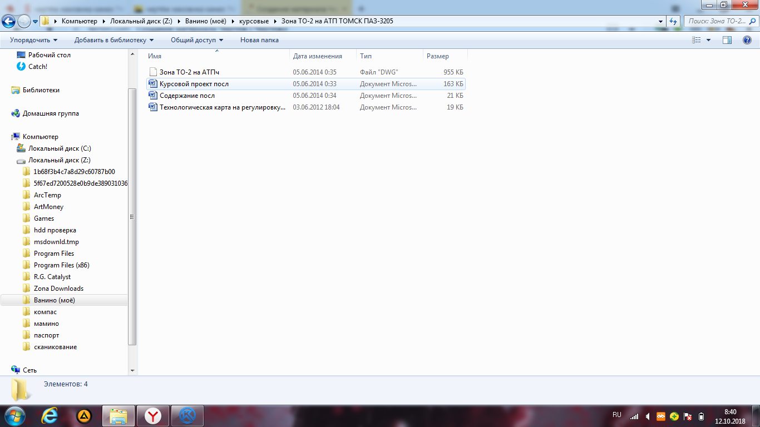Viewport: 760px width, 427px height.
Task: Expand the Упорядочить dropdown menu
Action: [33, 40]
